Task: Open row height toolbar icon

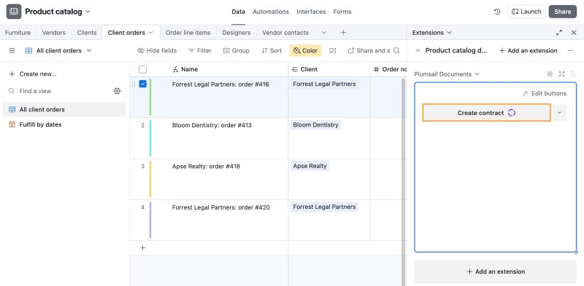Action: [x=333, y=50]
